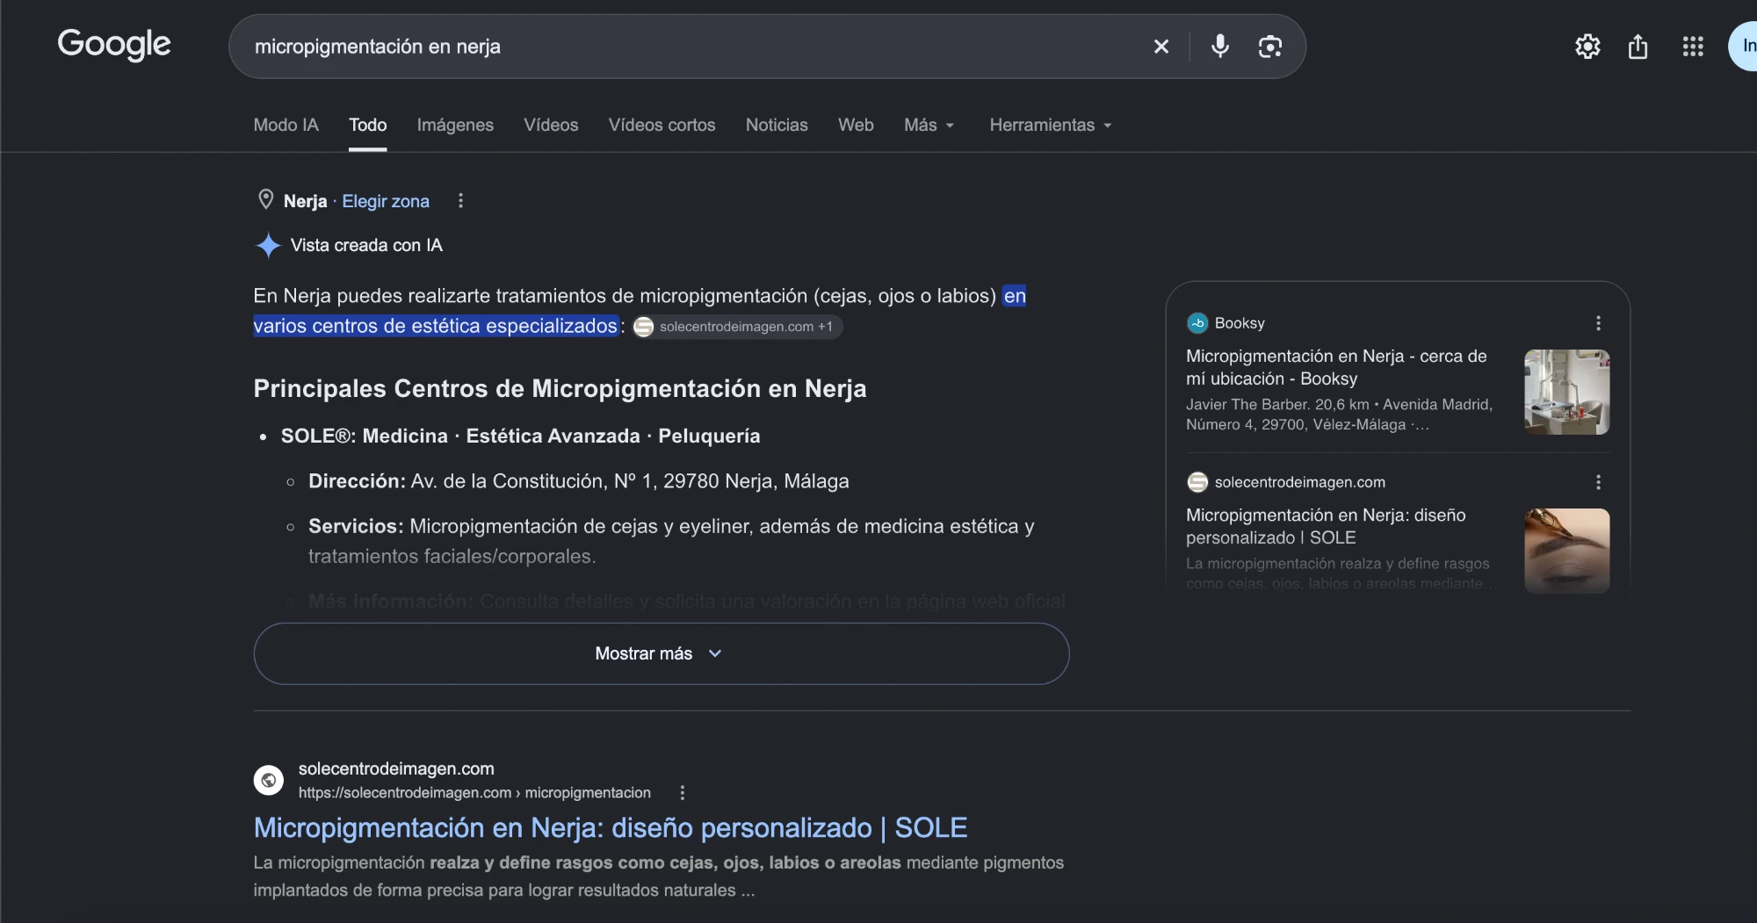
Task: Open the Herramientas dropdown
Action: (1051, 126)
